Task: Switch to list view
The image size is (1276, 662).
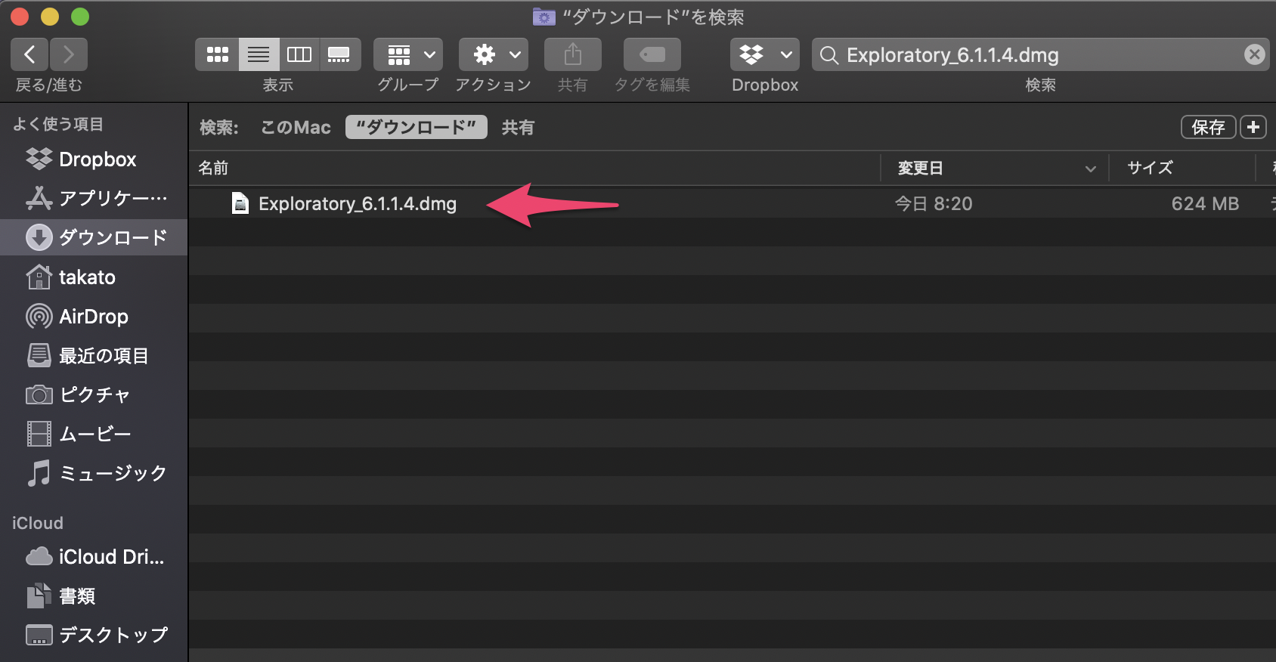Action: point(259,54)
